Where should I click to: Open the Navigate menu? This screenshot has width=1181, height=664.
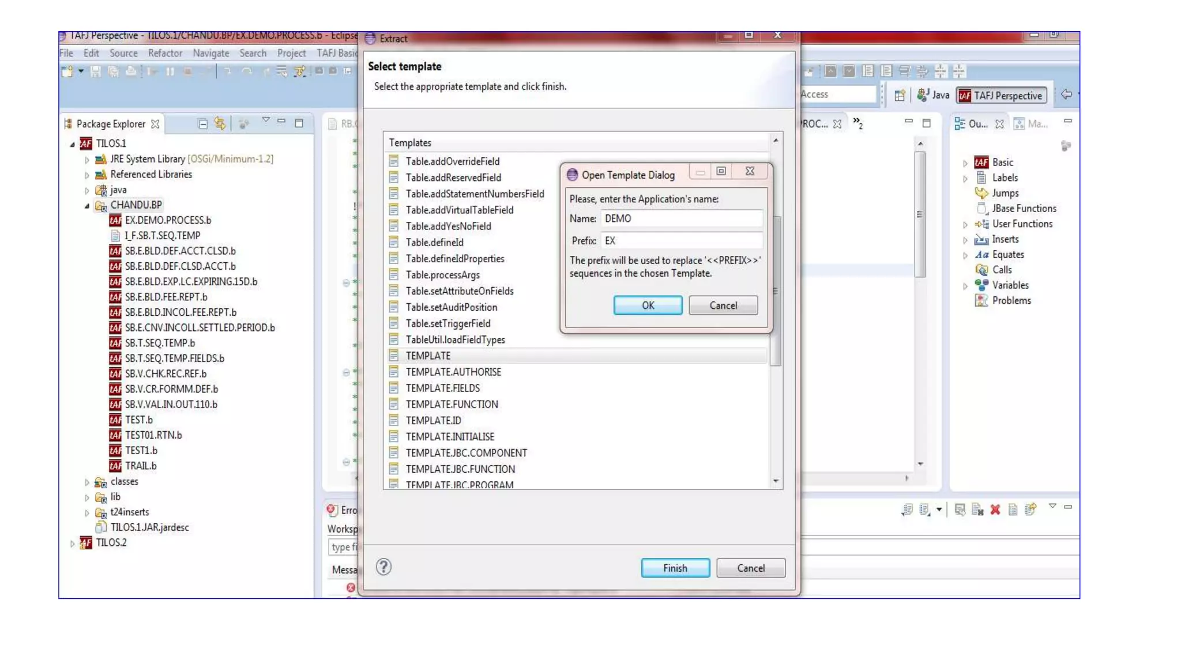(x=210, y=53)
